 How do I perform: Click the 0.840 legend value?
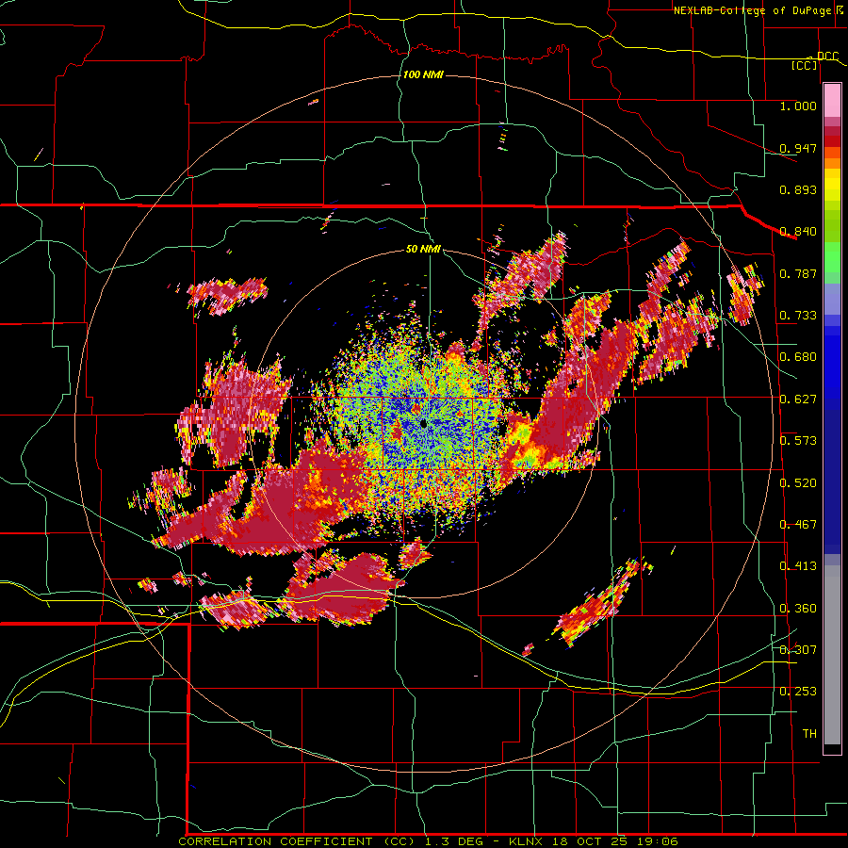(x=798, y=232)
